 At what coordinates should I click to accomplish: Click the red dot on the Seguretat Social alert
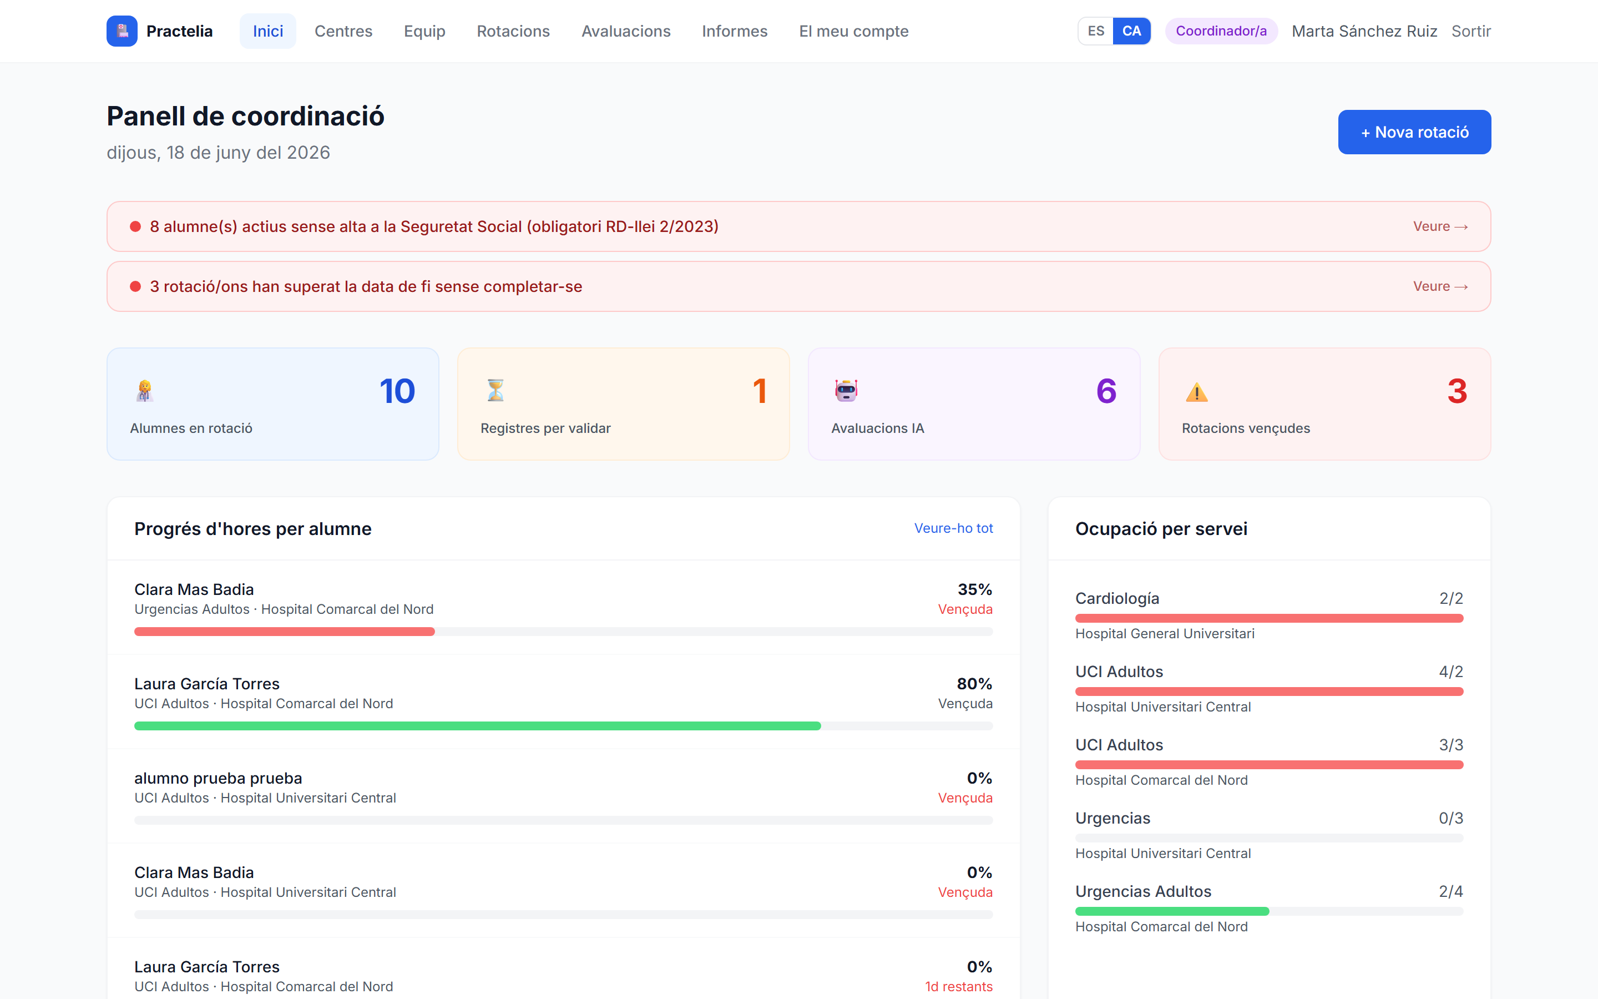pos(135,226)
